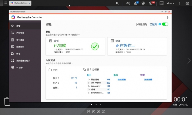
Task: Open the second bottom bar utility icon
Action: point(94,112)
